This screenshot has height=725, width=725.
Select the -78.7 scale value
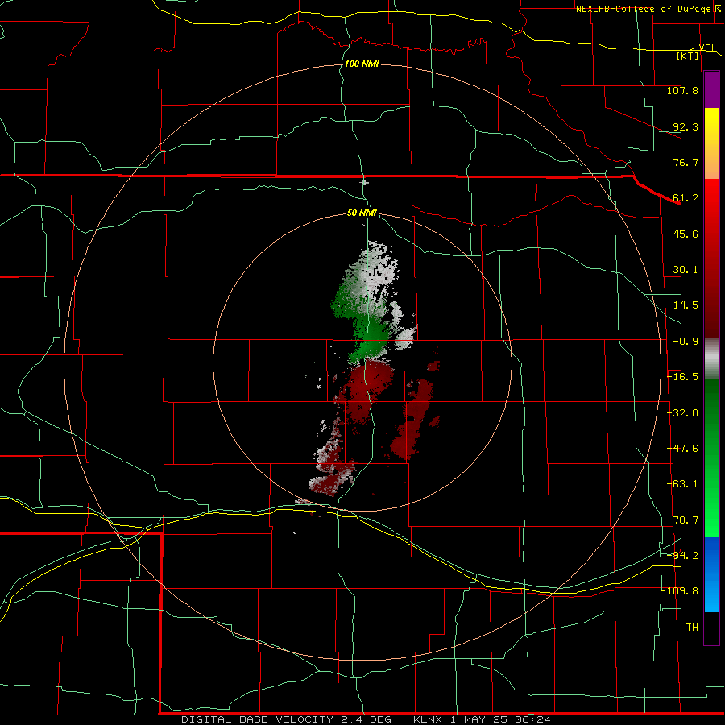click(683, 520)
